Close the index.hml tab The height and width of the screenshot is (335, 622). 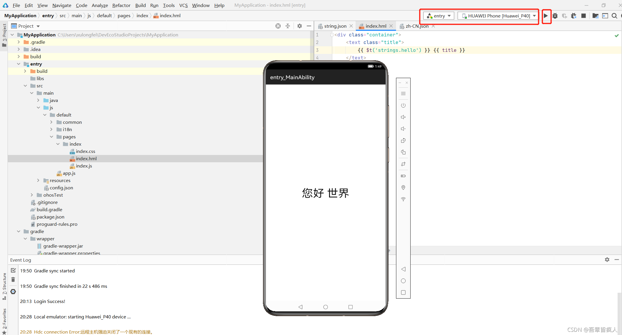pyautogui.click(x=391, y=26)
